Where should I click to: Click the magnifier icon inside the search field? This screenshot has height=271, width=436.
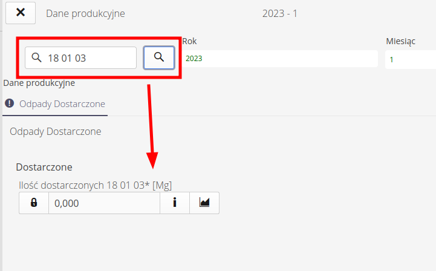36,57
